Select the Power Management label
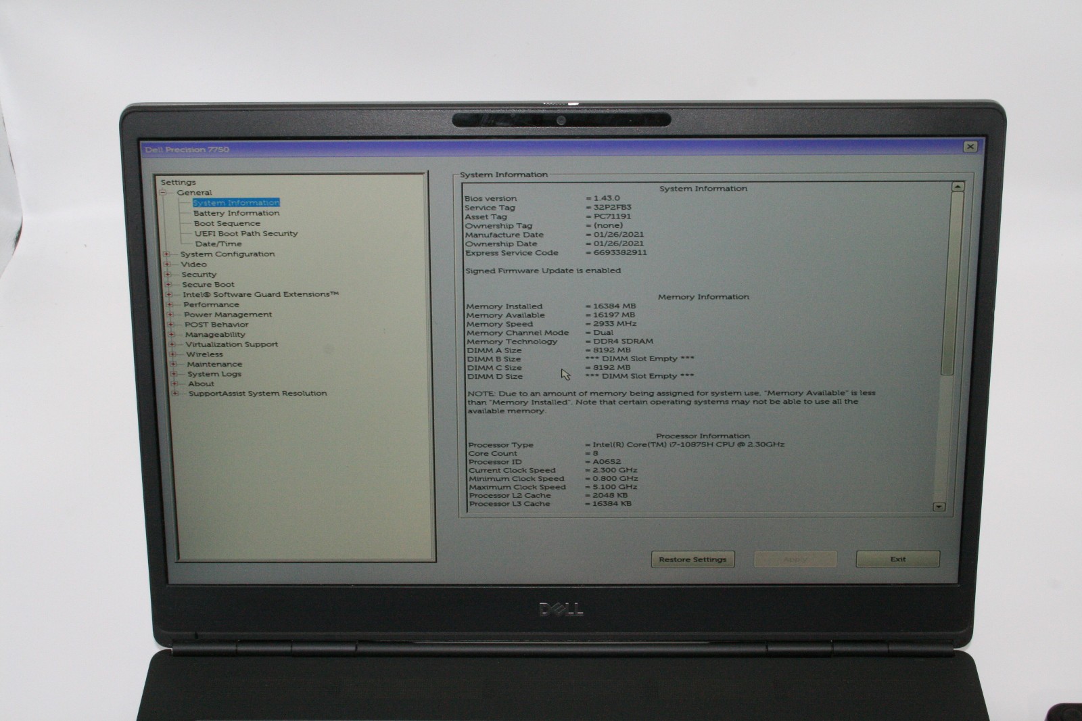The height and width of the screenshot is (721, 1082). coord(228,315)
